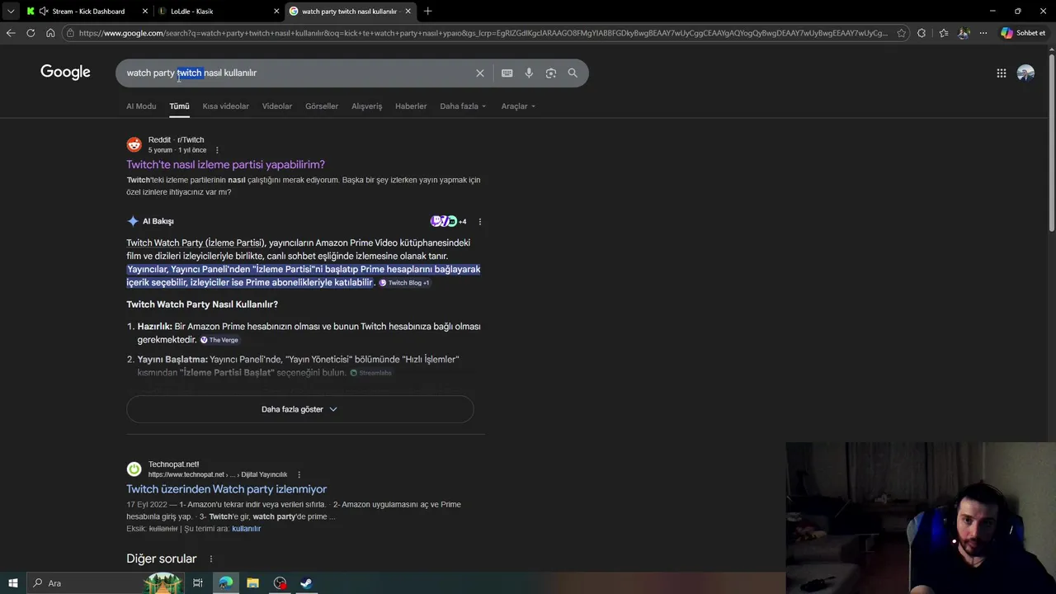1056x594 pixels.
Task: Select Videolar search tab
Action: [x=277, y=106]
